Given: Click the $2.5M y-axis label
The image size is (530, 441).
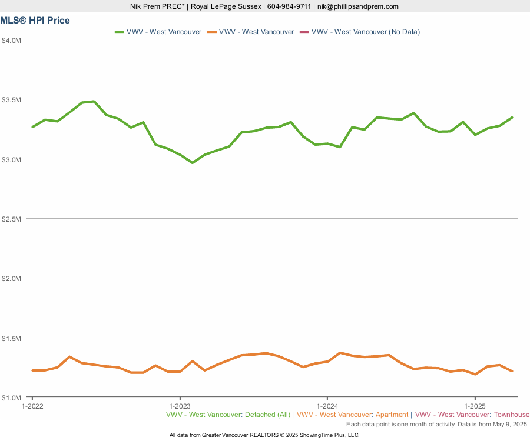Looking at the screenshot, I should click(x=12, y=219).
